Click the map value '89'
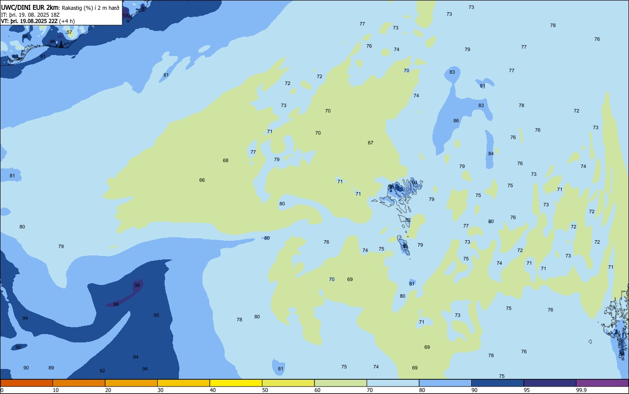 point(51,368)
